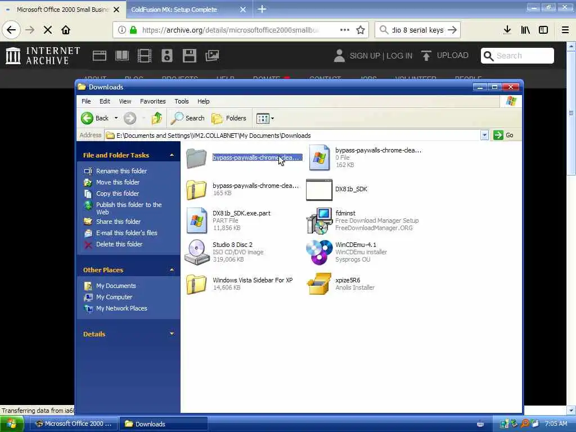Expand the Details panel
576x432 pixels.
point(172,334)
